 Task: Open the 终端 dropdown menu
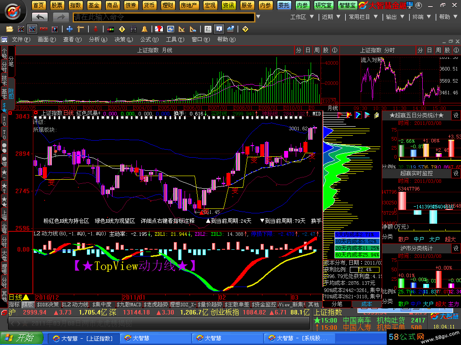point(421,17)
